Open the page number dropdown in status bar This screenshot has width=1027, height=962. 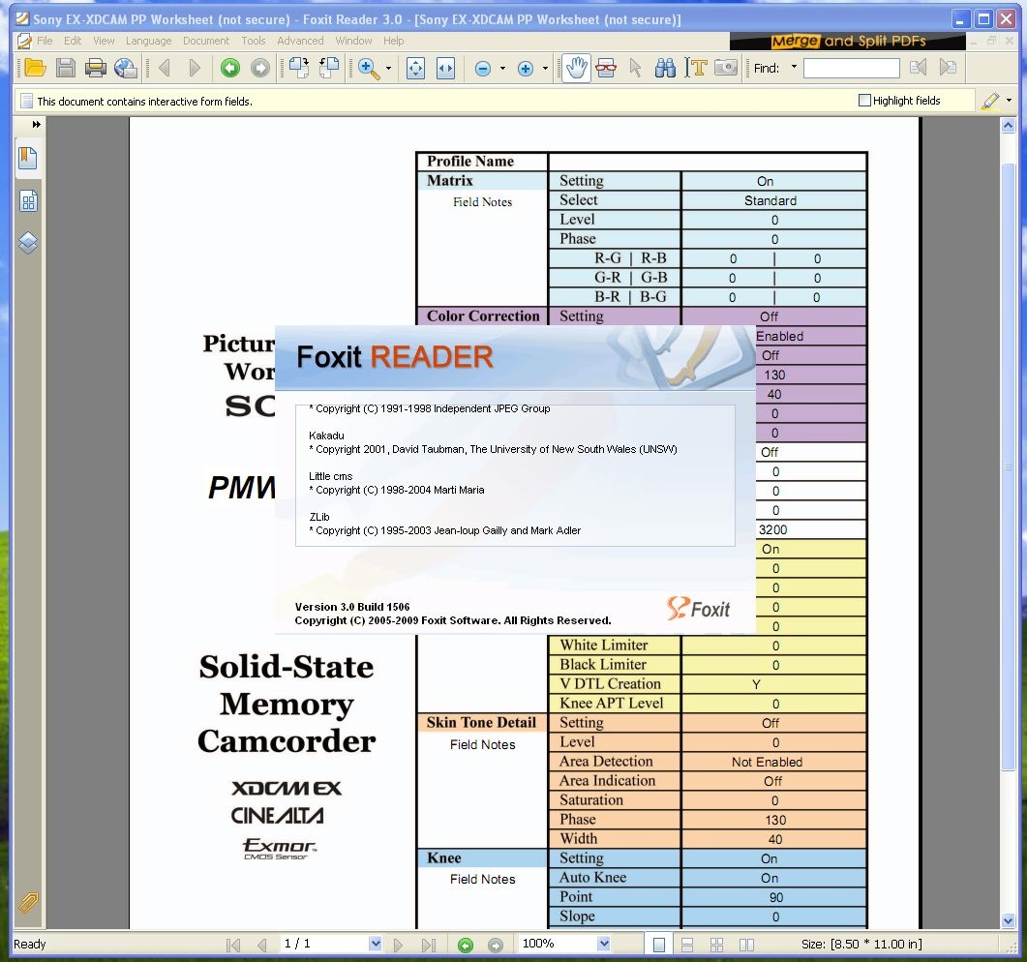pos(376,944)
